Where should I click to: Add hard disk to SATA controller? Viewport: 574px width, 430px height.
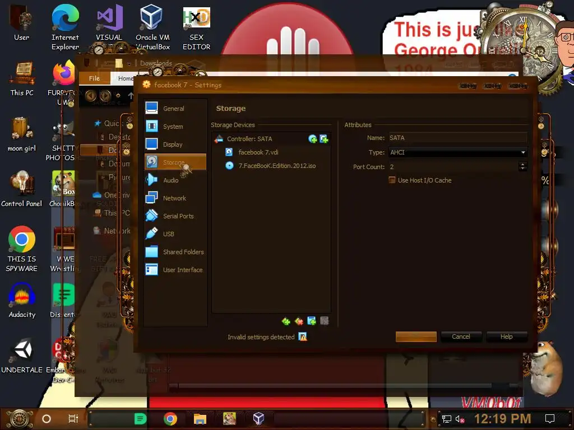click(x=324, y=139)
